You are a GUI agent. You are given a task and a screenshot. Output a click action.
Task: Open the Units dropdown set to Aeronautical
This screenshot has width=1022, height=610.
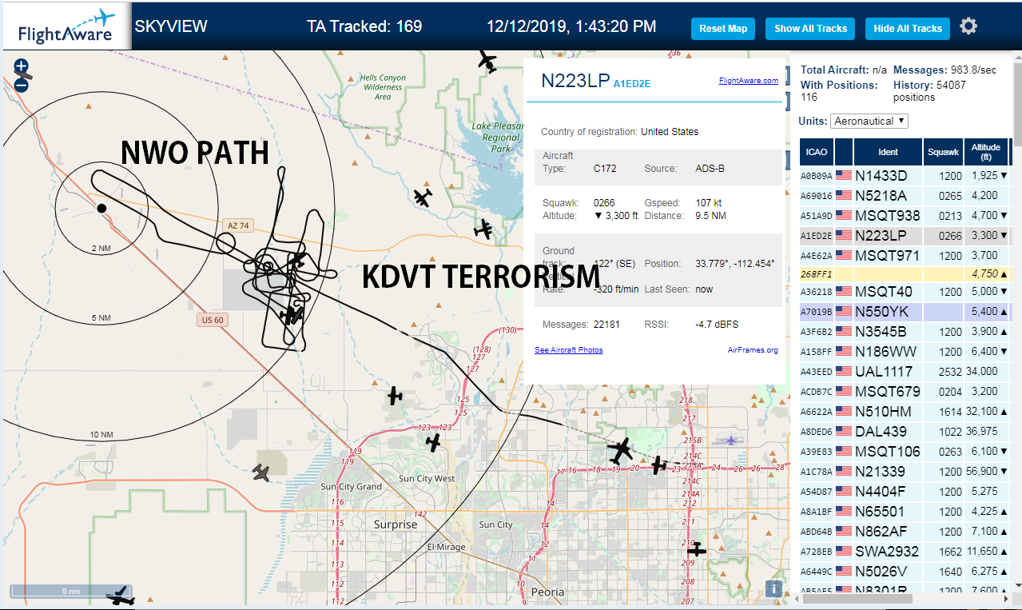tap(869, 121)
